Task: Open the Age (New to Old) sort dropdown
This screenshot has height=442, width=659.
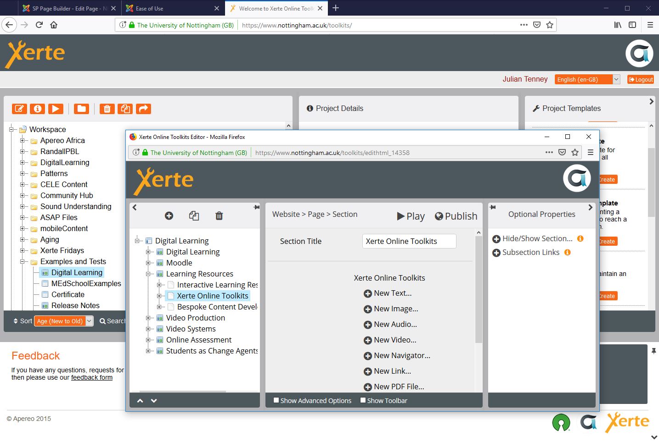Action: (64, 321)
